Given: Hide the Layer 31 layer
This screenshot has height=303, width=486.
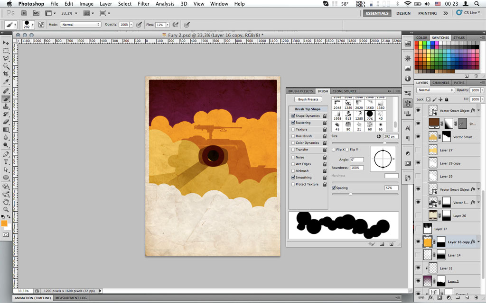Looking at the screenshot, I should pyautogui.click(x=418, y=268).
